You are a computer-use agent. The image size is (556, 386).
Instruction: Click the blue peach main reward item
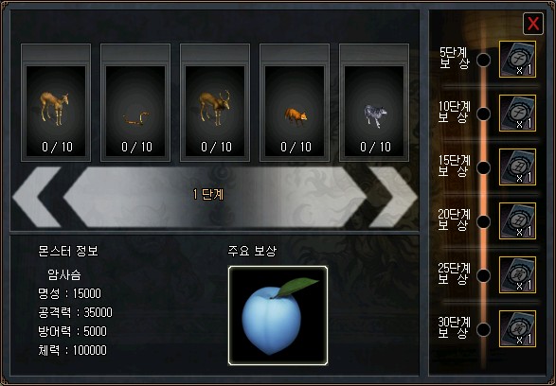coord(278,316)
